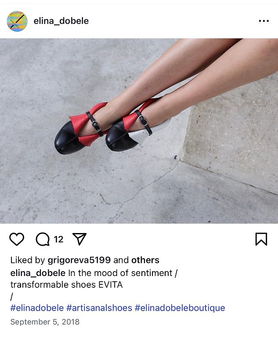278x337 pixels.
Task: Show others who liked the post
Action: click(145, 260)
